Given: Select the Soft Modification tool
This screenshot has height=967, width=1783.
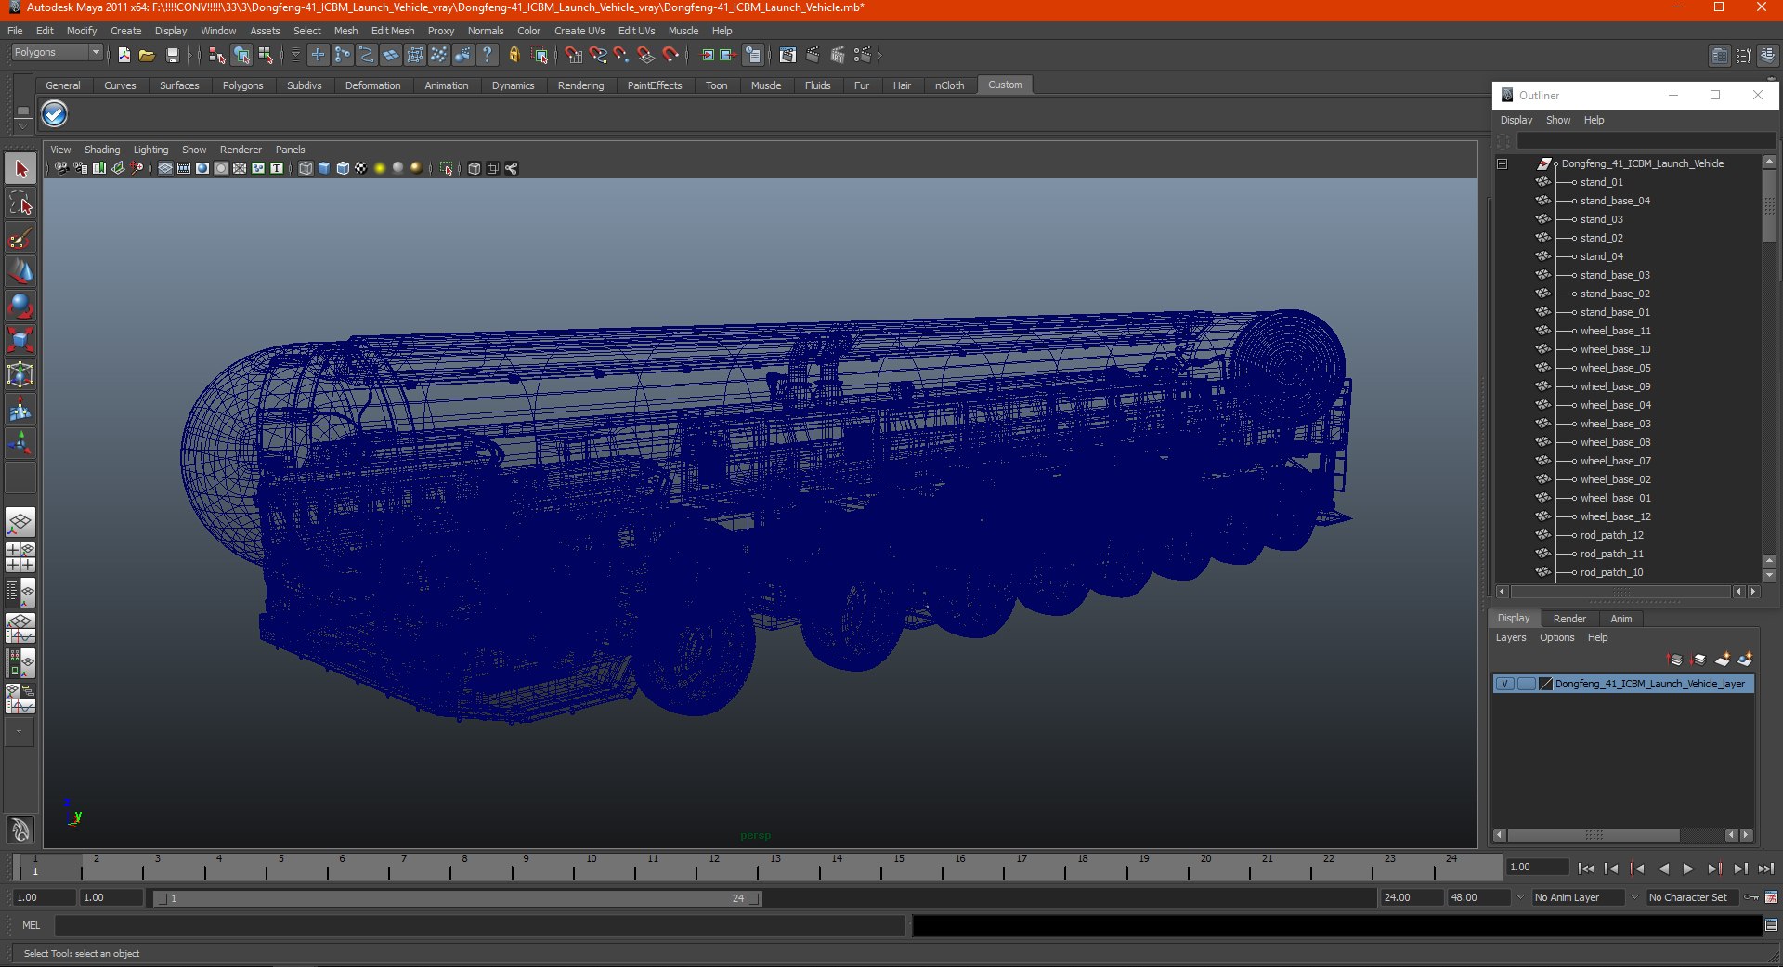Looking at the screenshot, I should click(20, 409).
